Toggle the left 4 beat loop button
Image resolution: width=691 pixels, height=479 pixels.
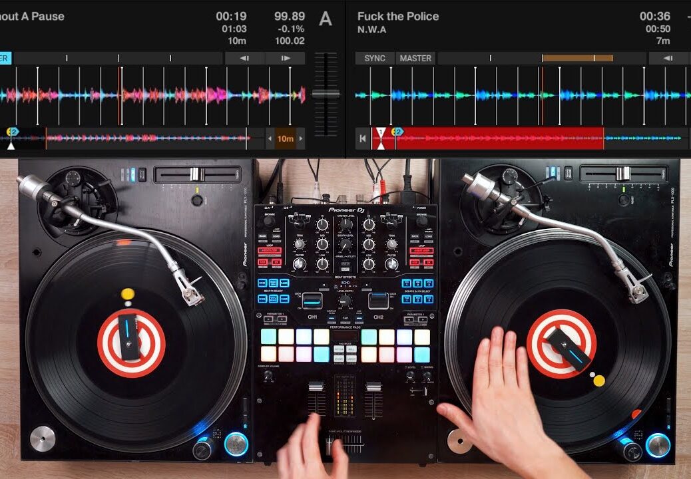[269, 251]
